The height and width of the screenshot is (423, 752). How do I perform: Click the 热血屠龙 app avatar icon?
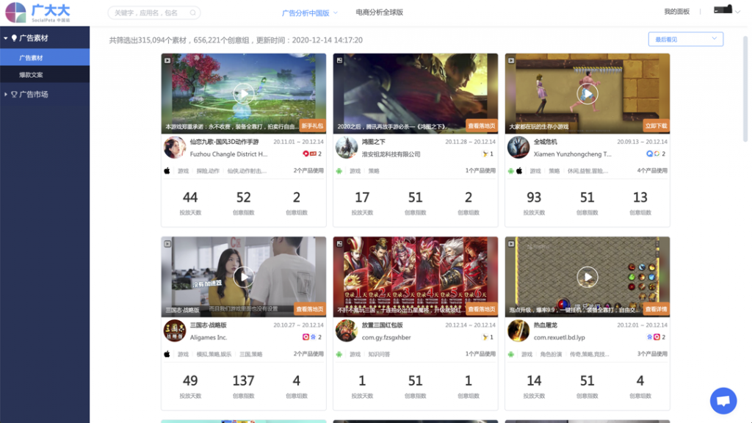click(x=518, y=331)
